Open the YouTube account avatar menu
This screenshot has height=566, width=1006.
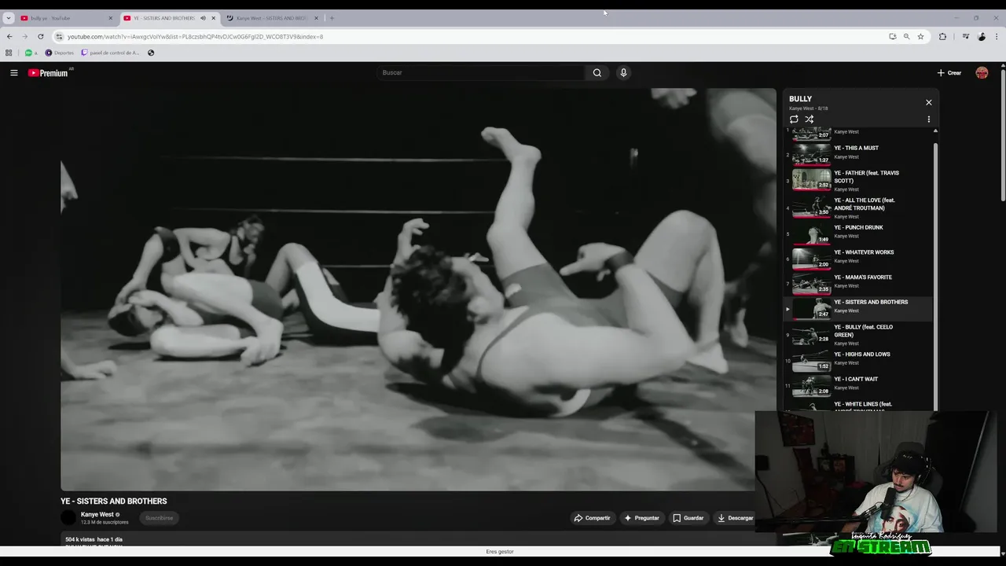pyautogui.click(x=982, y=72)
